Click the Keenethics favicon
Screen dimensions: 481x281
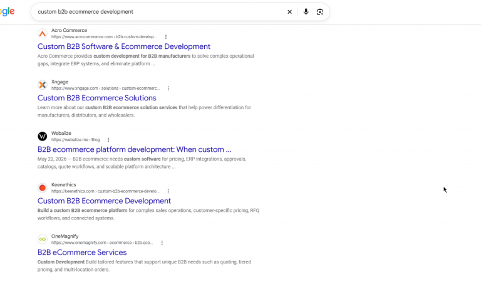(x=43, y=188)
